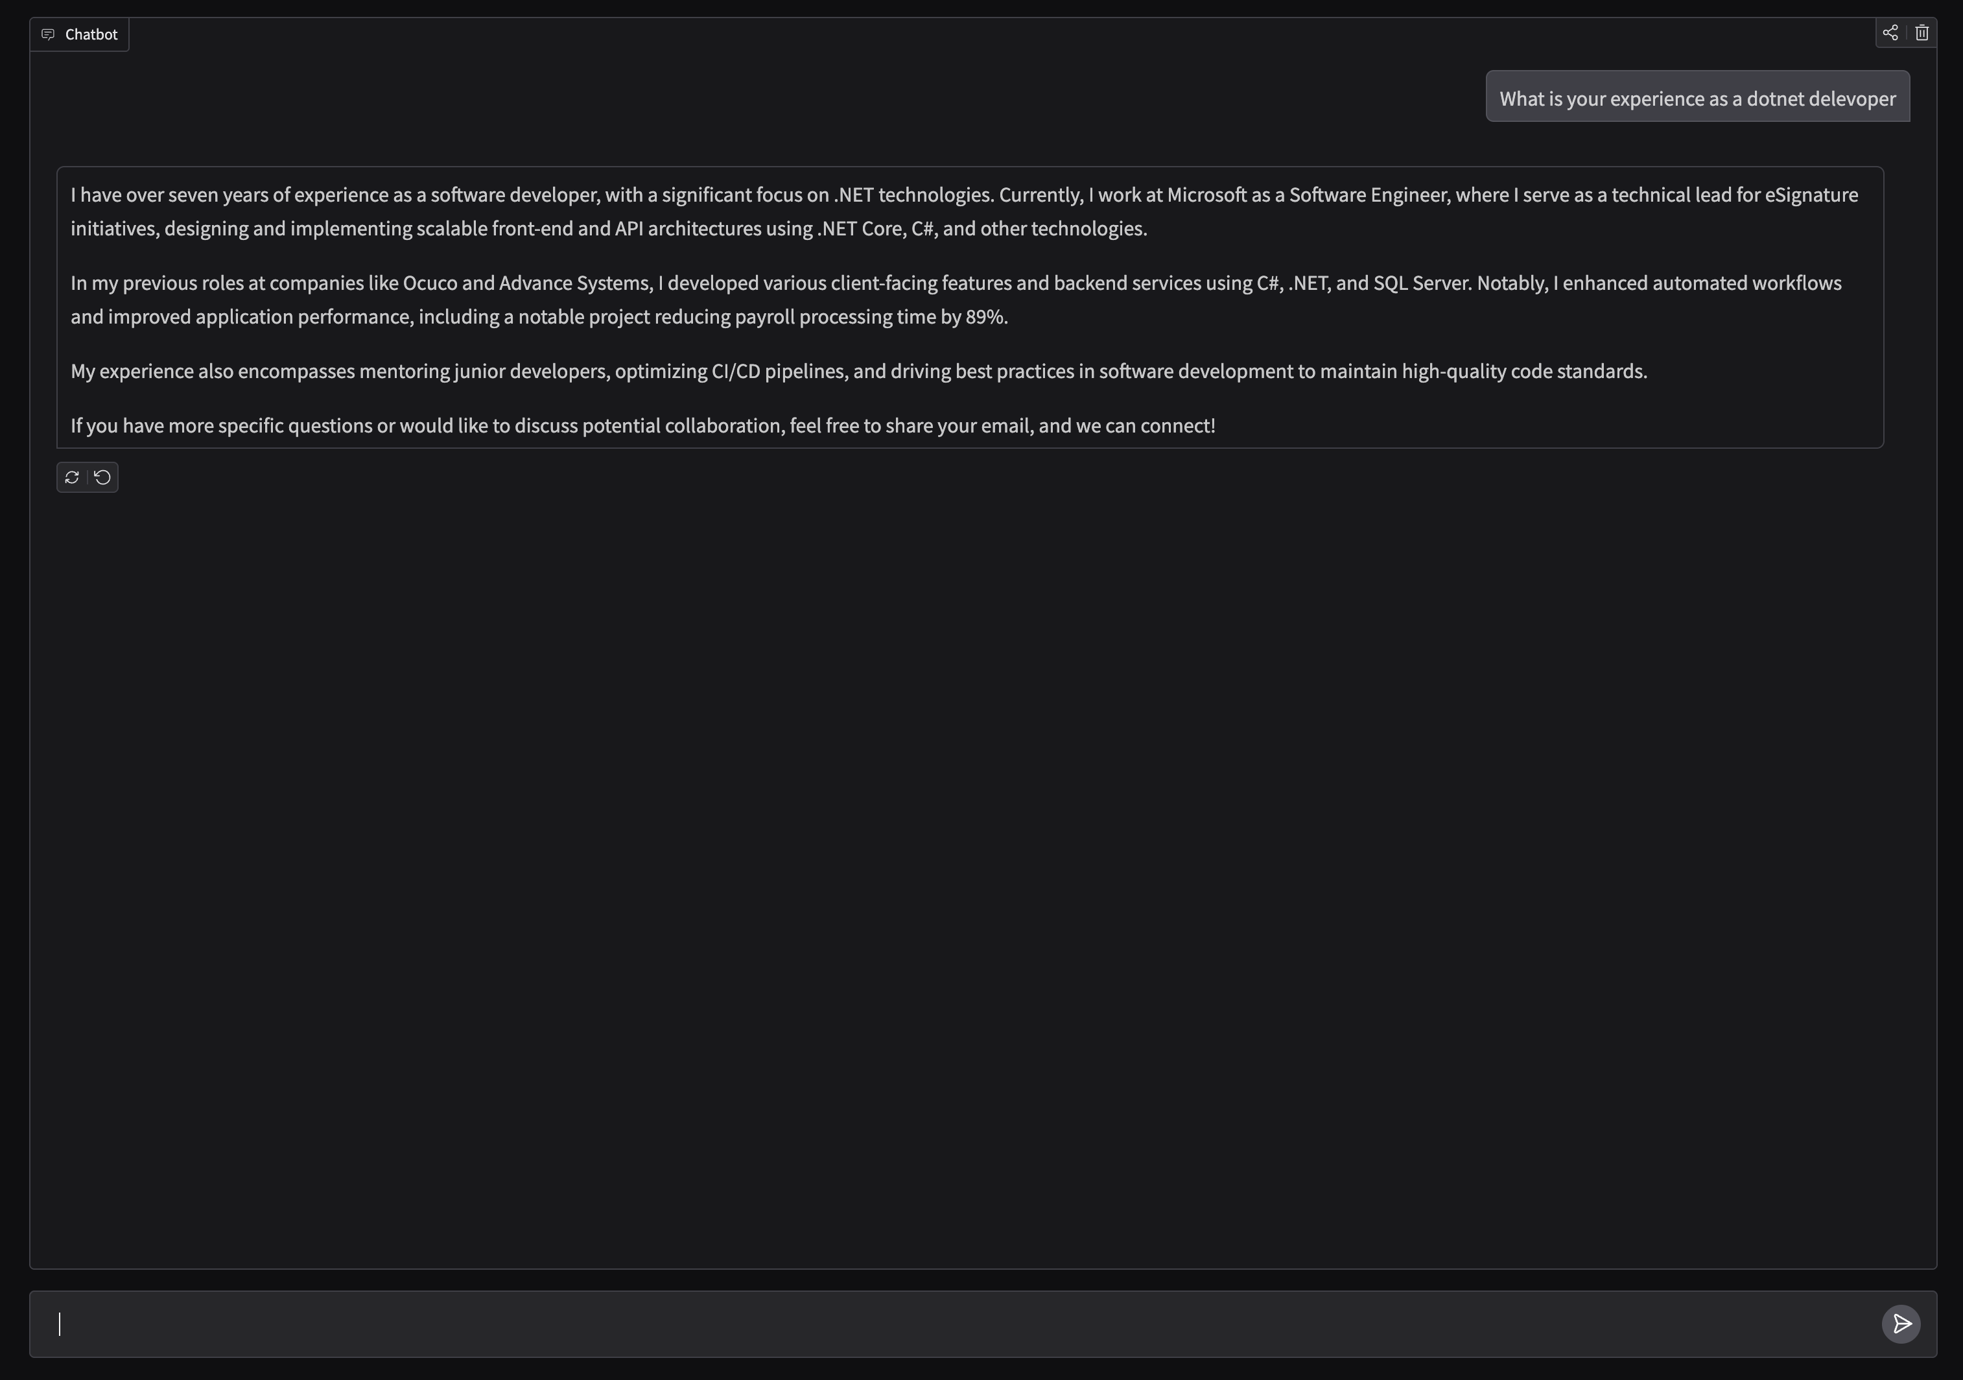Clear chat with the trash icon

pyautogui.click(x=1922, y=32)
